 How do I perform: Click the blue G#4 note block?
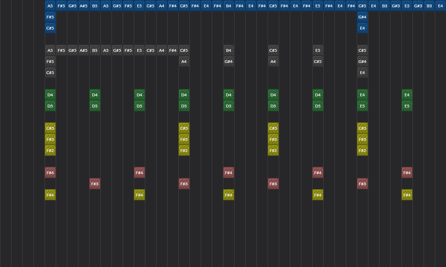coord(362,17)
